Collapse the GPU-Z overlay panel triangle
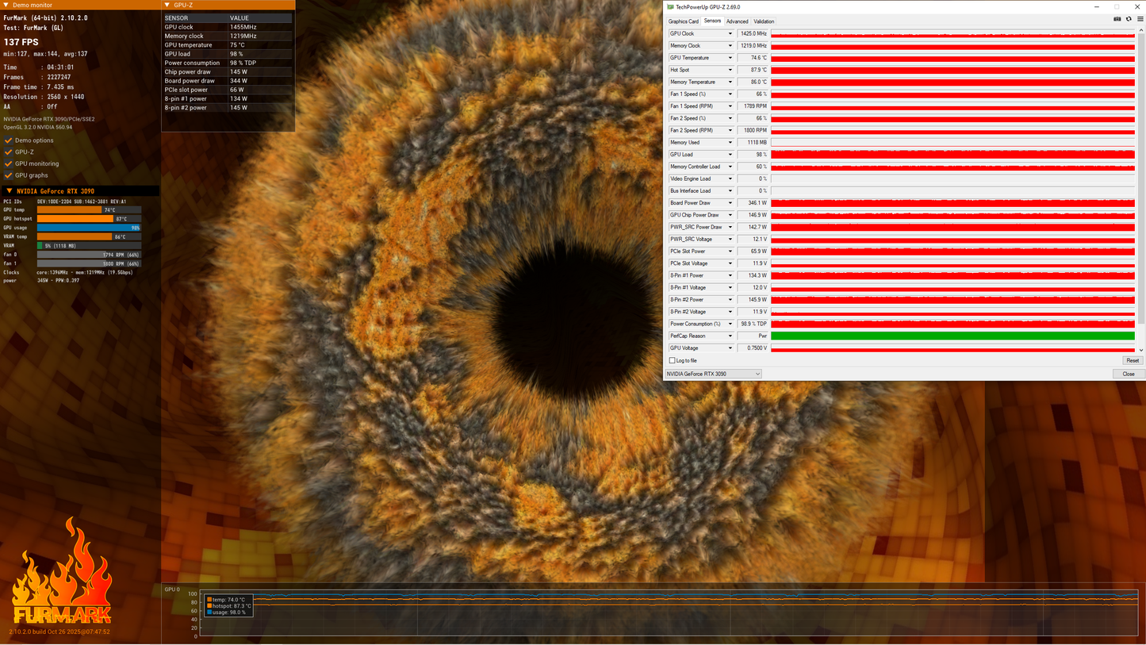The image size is (1146, 645). pos(168,5)
